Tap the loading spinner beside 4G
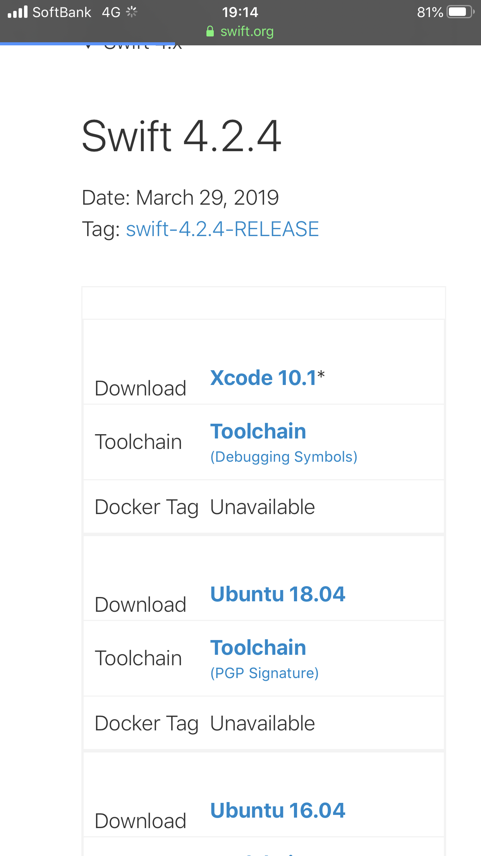This screenshot has width=481, height=856. coord(132,12)
